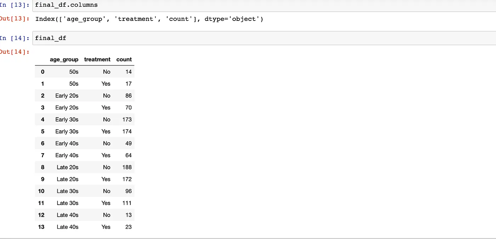Screen dimensions: 496x239
Task: Click the Index output line of Out[13]
Action: (x=149, y=19)
